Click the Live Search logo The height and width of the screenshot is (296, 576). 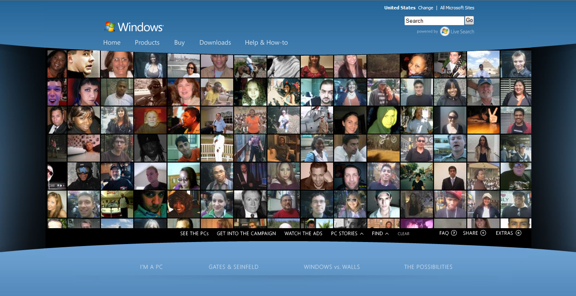pos(457,31)
